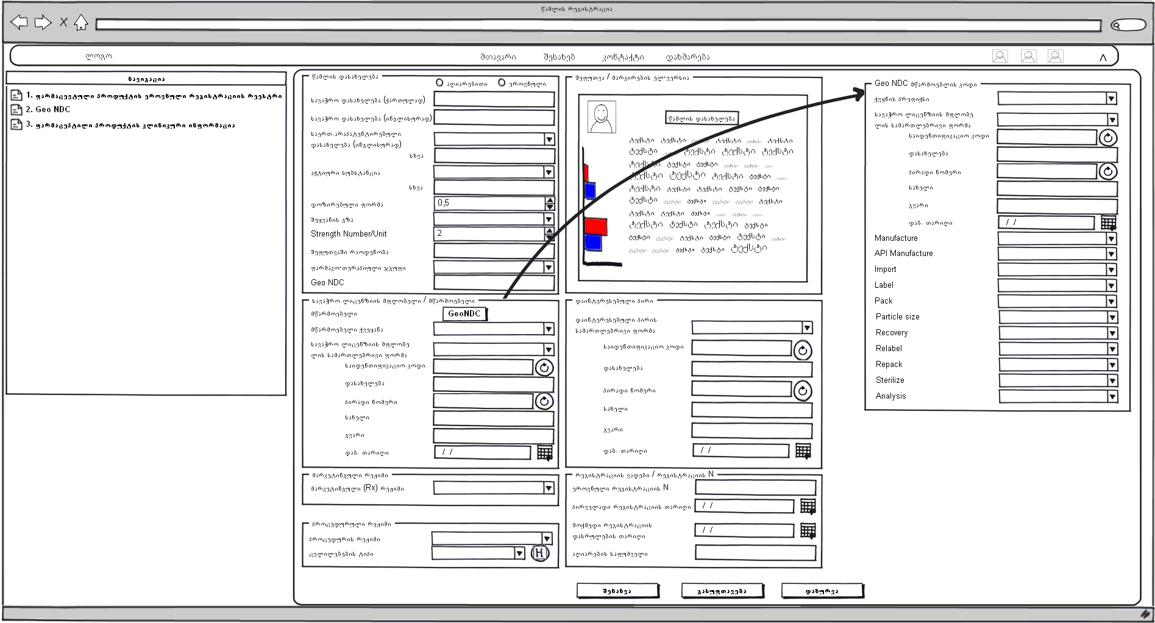Image resolution: width=1155 pixels, height=623 pixels.
Task: Click the Geo NDC text field
Action: tap(494, 283)
